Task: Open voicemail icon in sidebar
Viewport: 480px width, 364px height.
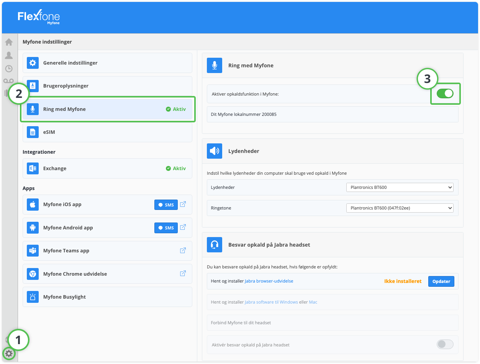Action: pyautogui.click(x=8, y=81)
